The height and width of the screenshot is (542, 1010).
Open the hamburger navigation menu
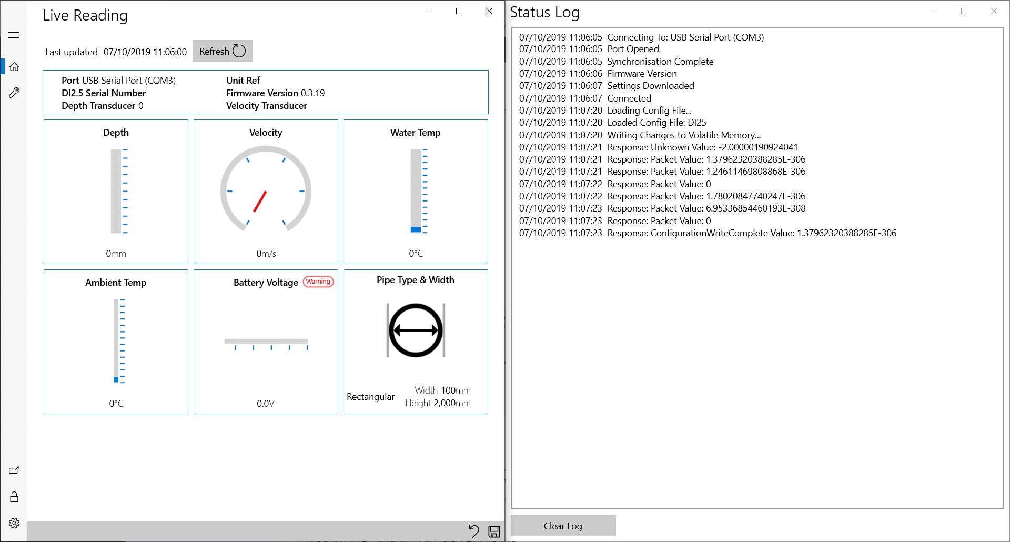point(14,35)
